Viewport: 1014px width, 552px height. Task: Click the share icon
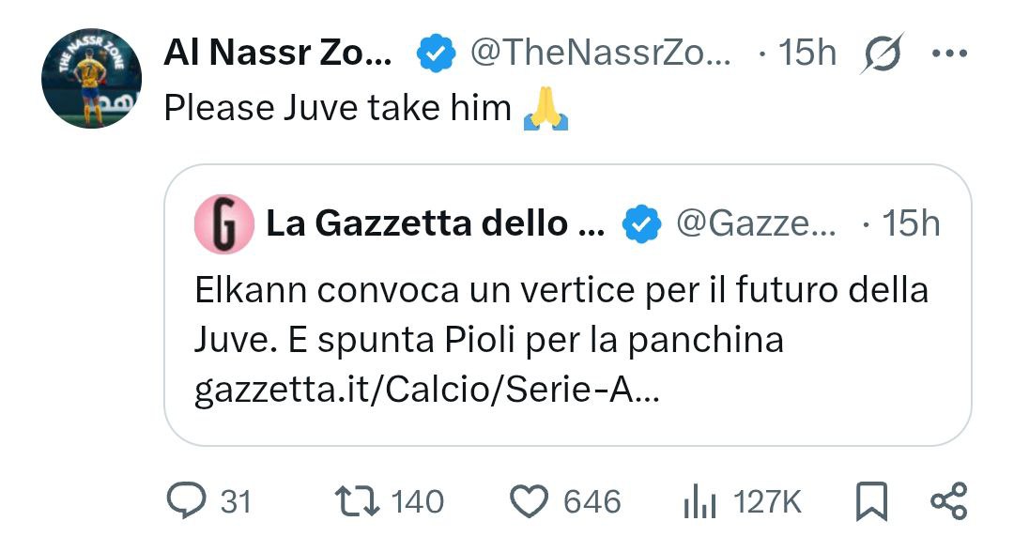coord(948,501)
